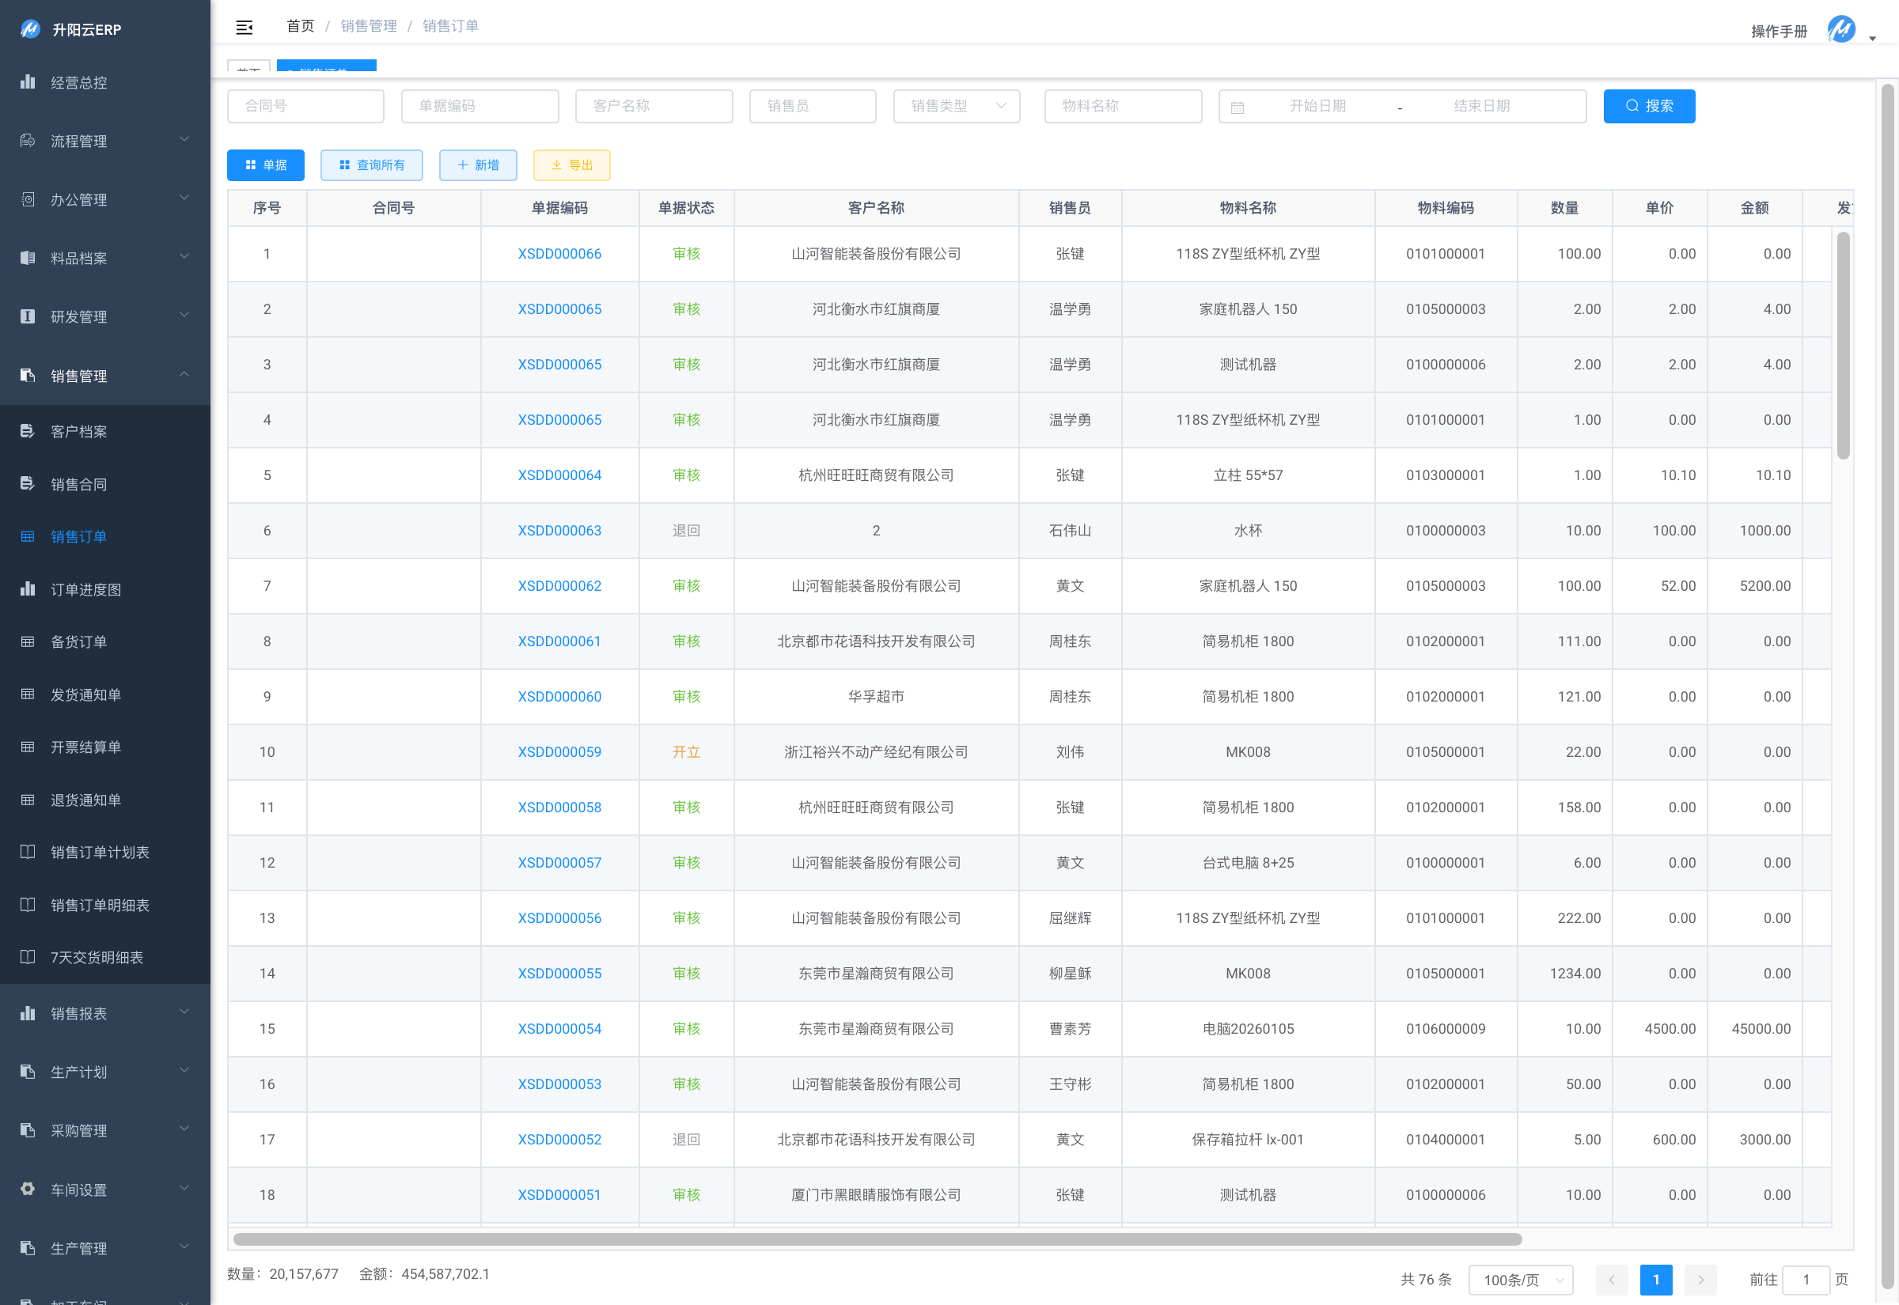
Task: Click the sidebar collapse hamburger icon
Action: coord(244,27)
